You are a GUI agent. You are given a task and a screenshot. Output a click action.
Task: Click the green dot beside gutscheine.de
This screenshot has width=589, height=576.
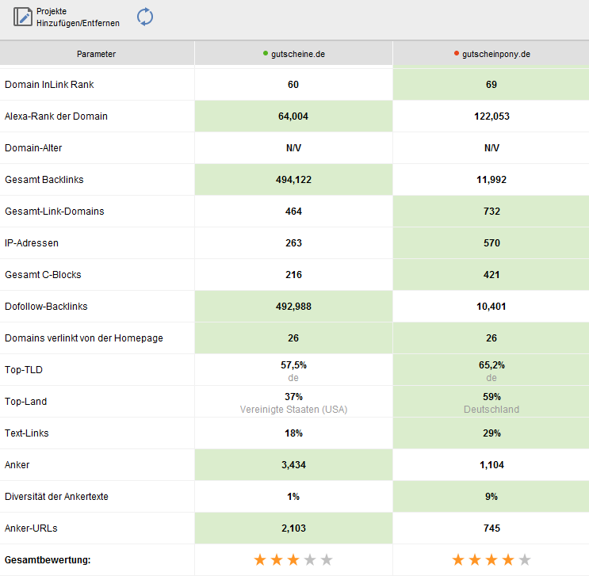tap(266, 54)
